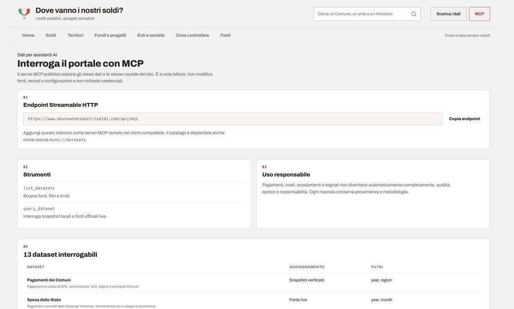Click the 'Fonte e data sempre visibili' note
514x309 pixels.
pos(467,35)
